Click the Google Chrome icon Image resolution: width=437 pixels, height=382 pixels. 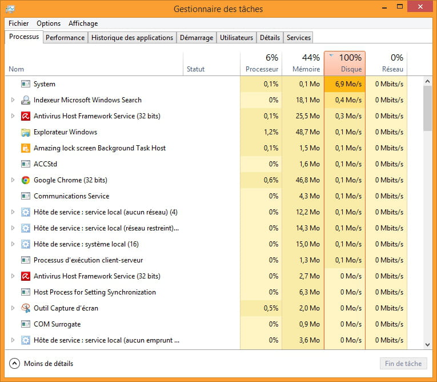[26, 180]
